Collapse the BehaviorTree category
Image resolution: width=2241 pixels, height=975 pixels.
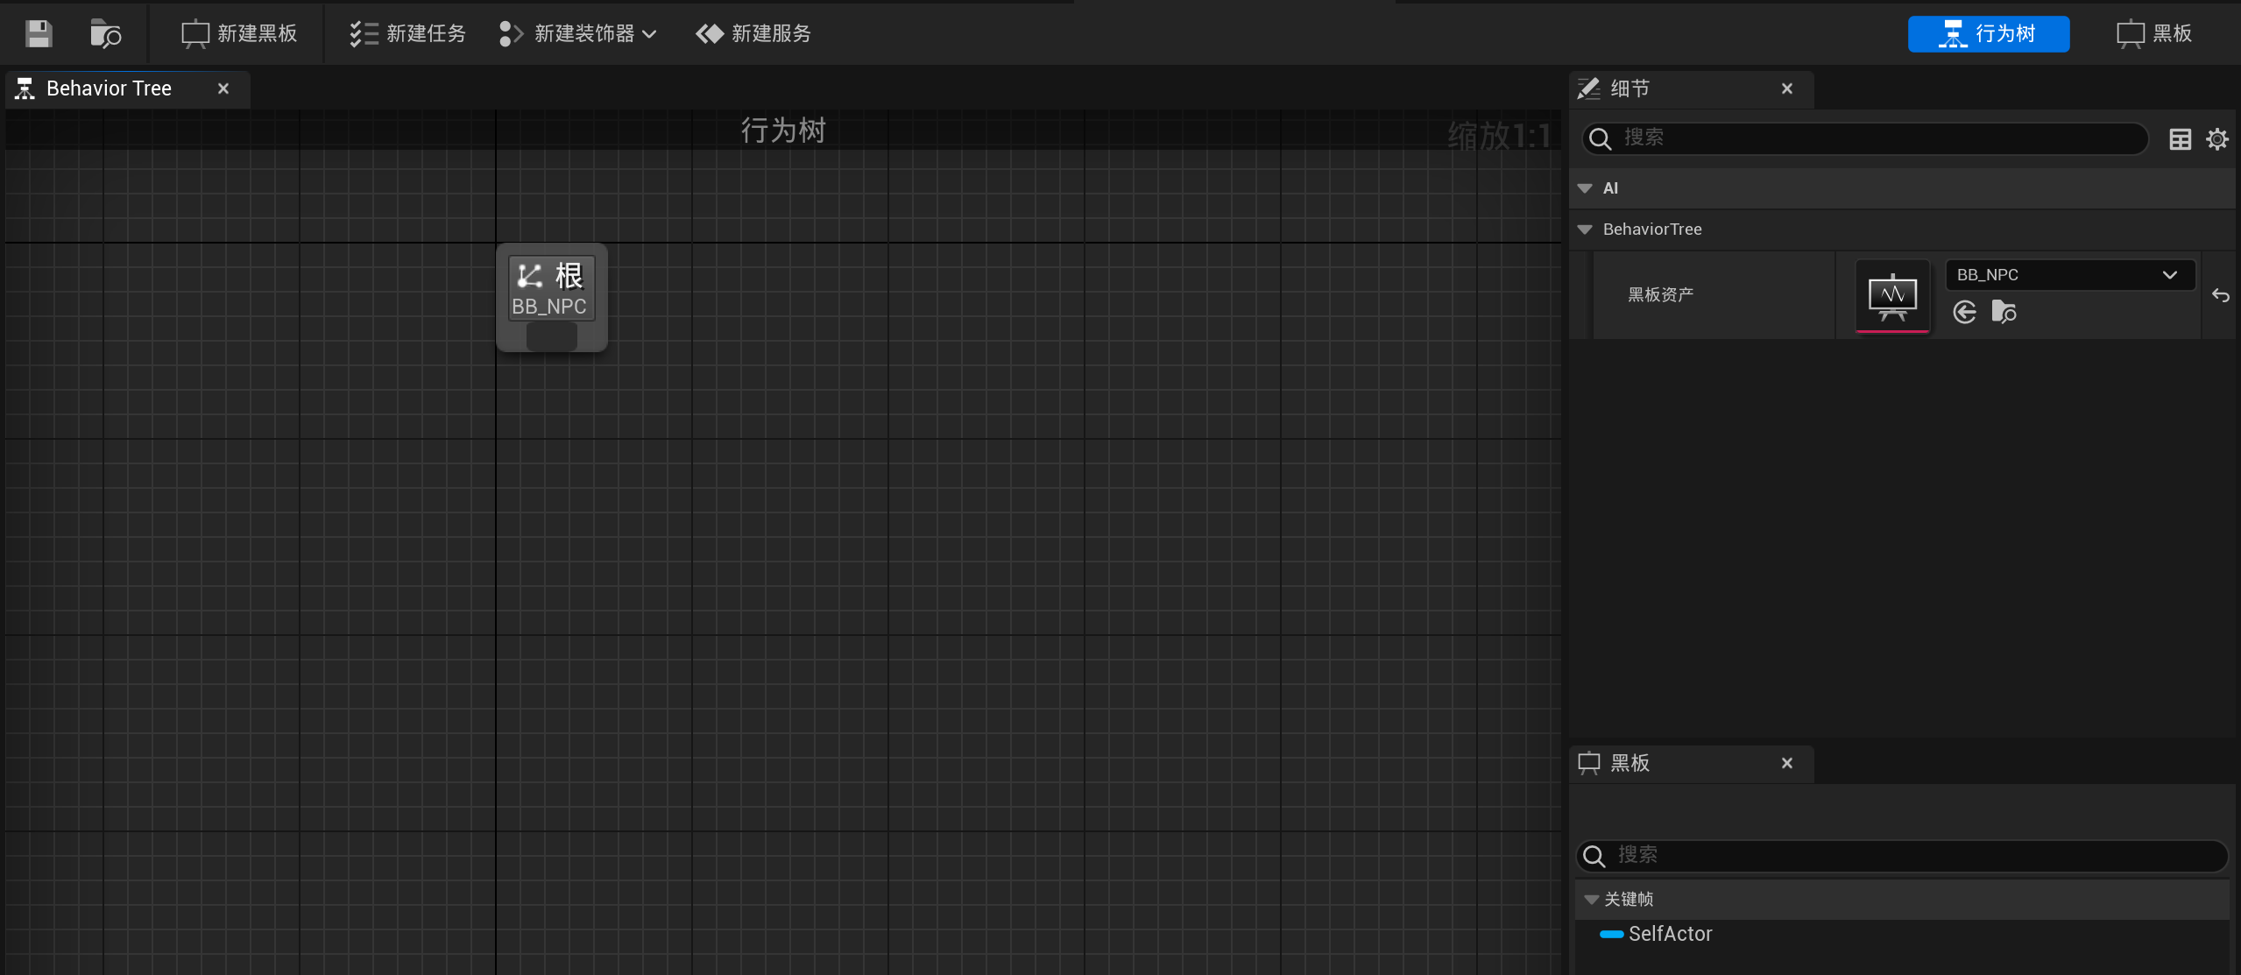coord(1585,230)
